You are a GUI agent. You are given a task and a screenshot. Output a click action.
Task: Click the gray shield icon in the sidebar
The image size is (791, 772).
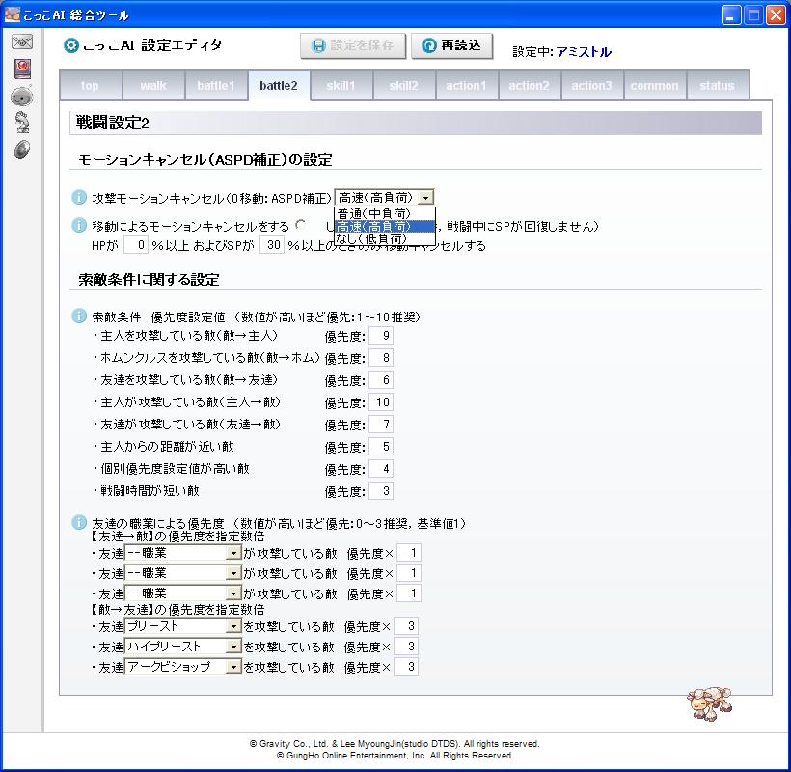click(x=22, y=150)
